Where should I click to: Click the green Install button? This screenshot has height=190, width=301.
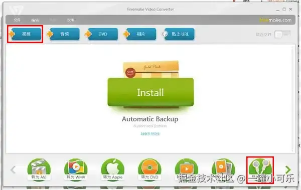tap(150, 92)
